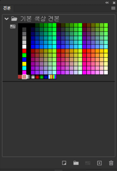Create a new swatch group with folder button

[x=76, y=163]
